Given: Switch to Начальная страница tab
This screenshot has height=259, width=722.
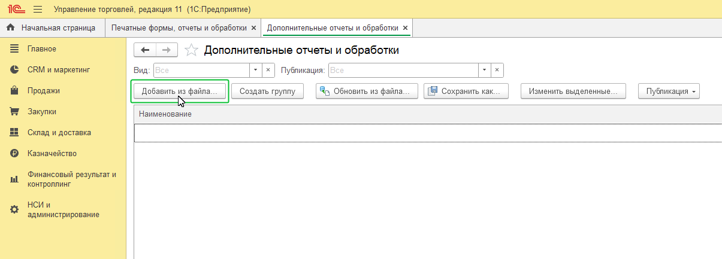Looking at the screenshot, I should click(x=52, y=28).
